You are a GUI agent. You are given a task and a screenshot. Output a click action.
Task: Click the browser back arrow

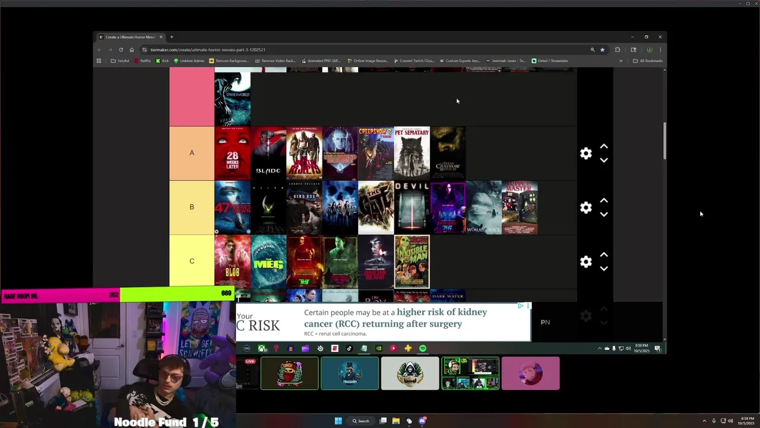click(100, 50)
